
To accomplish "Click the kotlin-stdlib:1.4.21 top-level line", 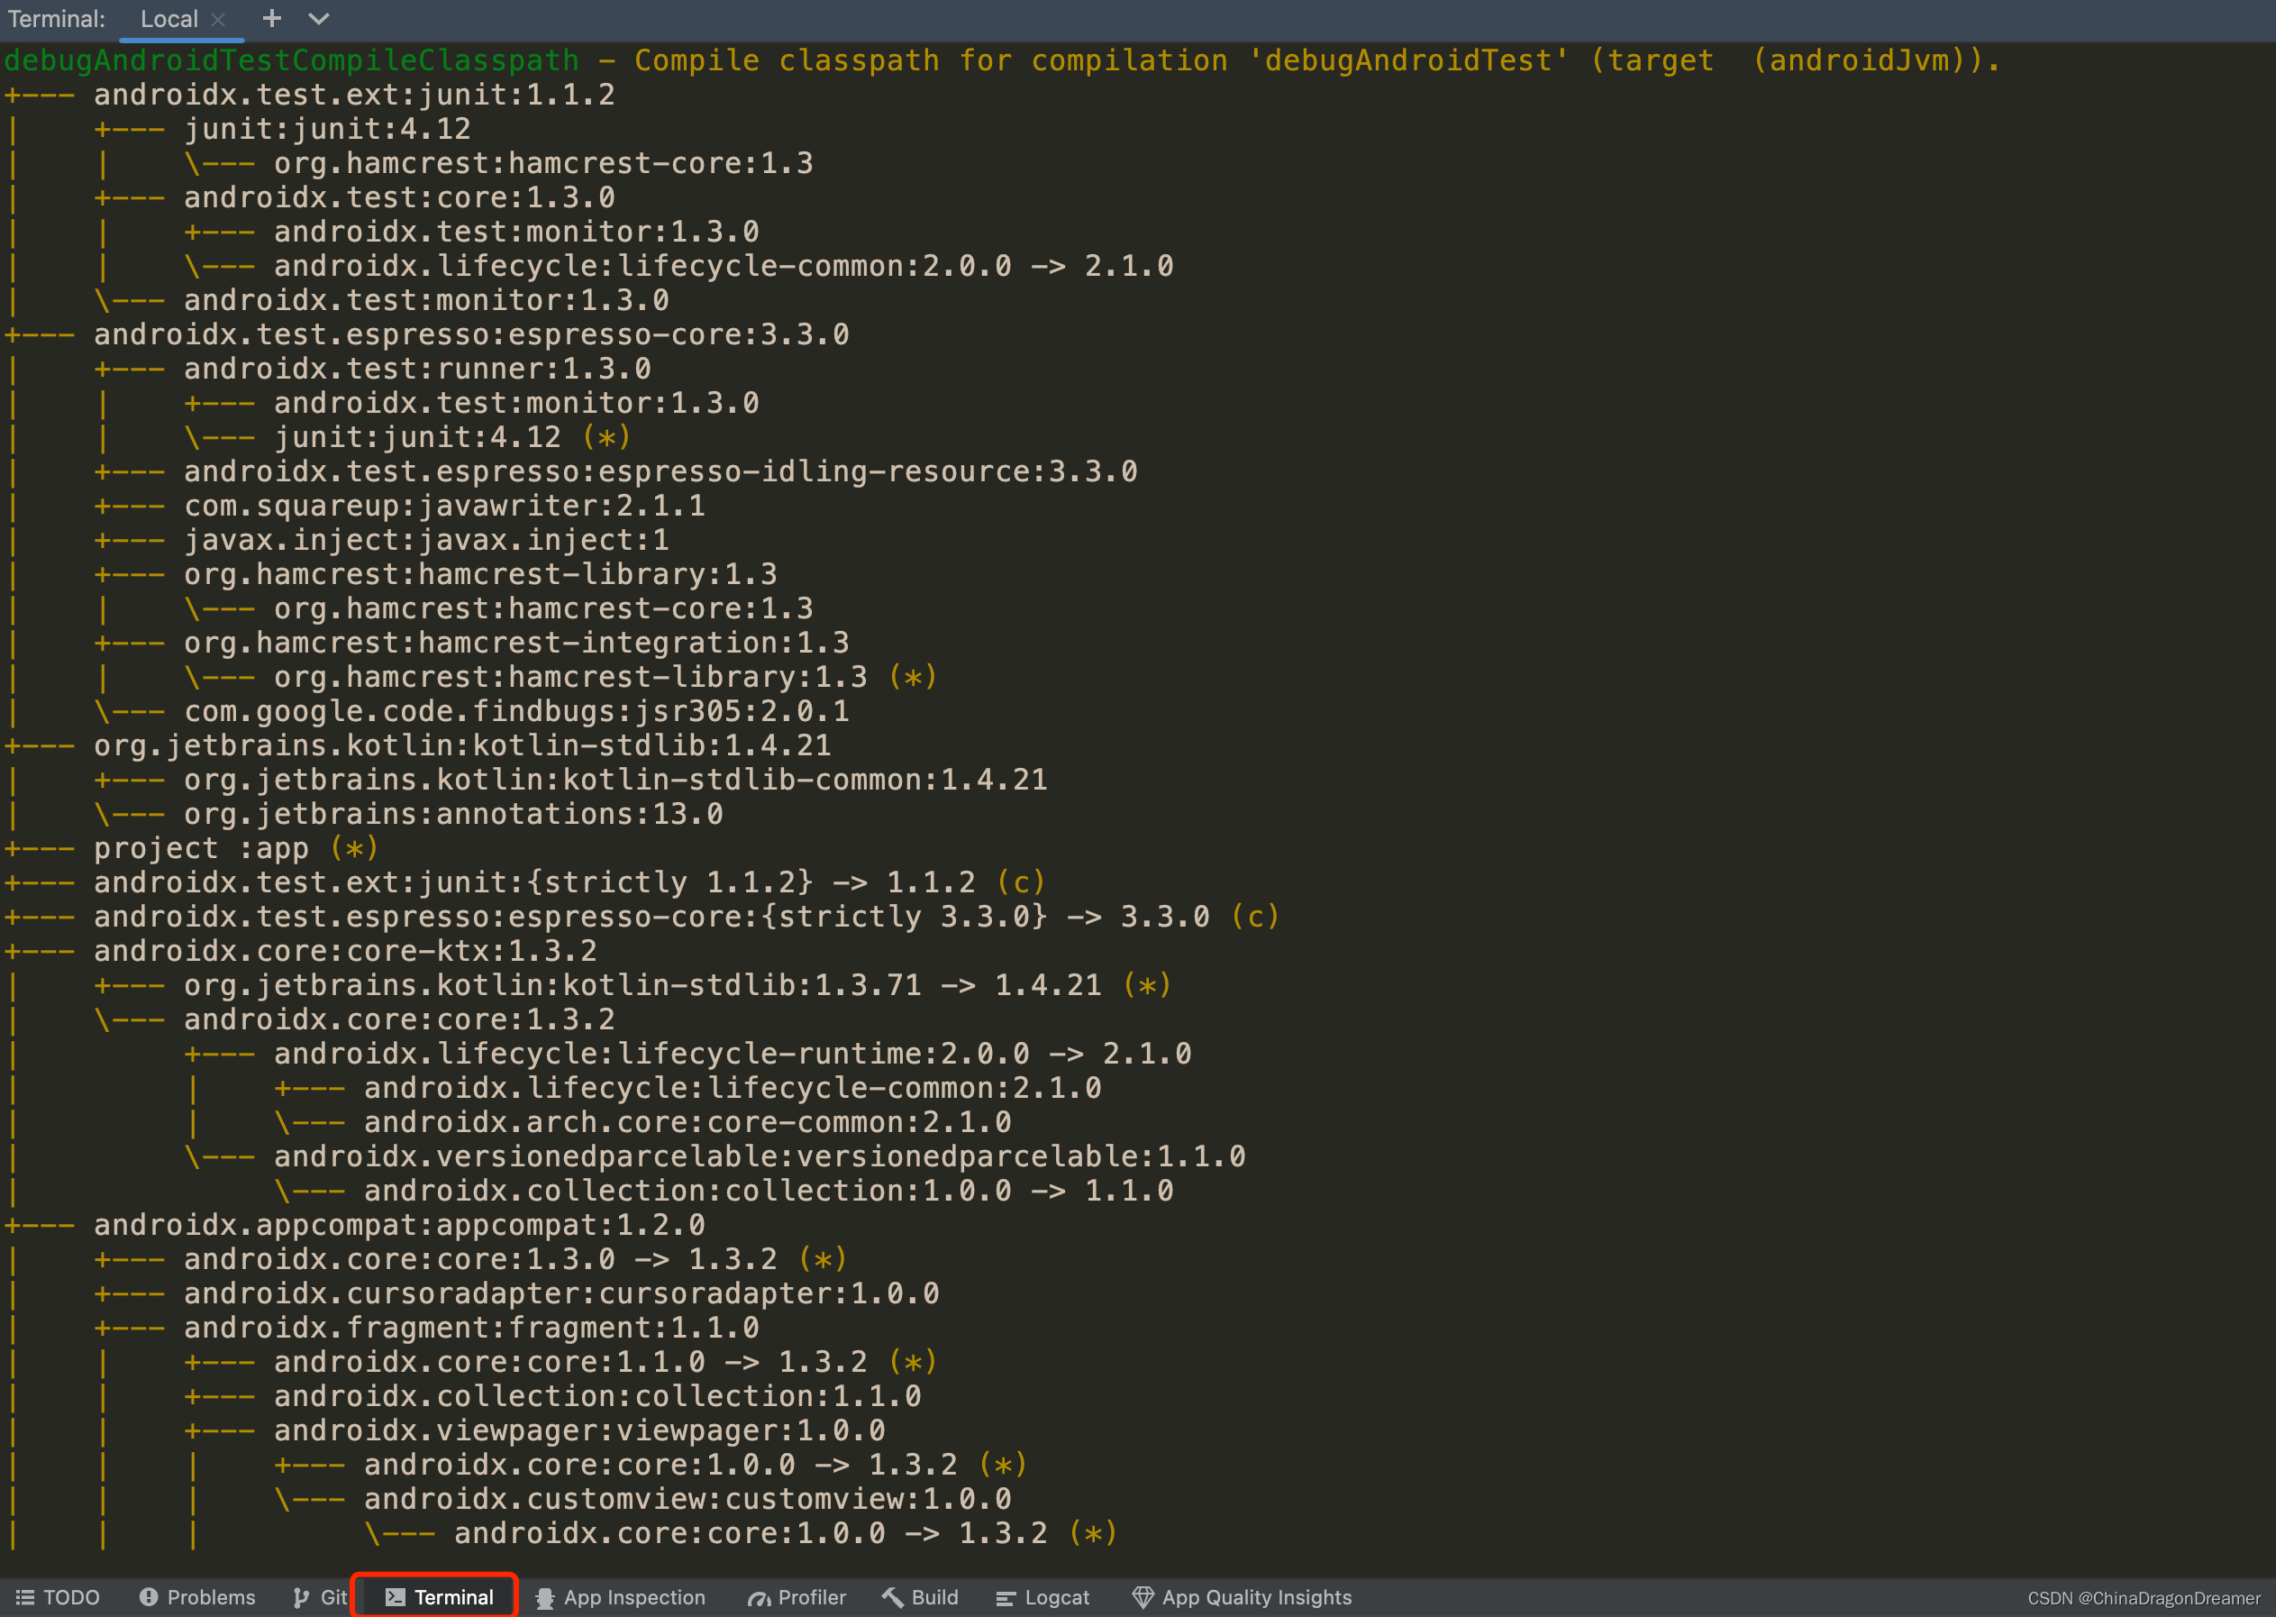I will point(463,745).
